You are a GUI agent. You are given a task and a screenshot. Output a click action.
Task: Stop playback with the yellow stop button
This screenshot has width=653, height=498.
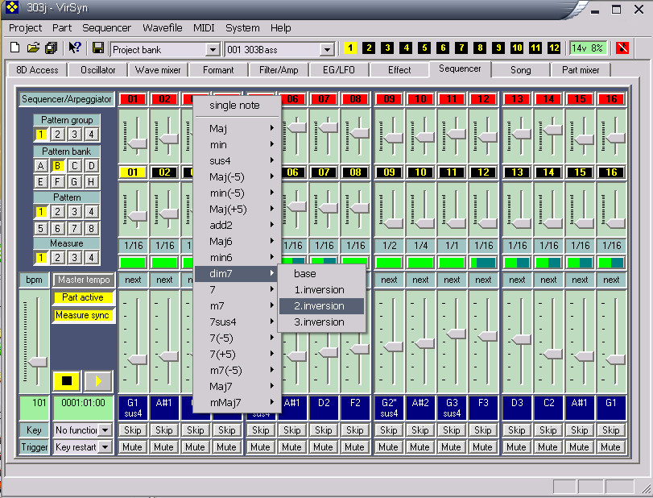(67, 381)
